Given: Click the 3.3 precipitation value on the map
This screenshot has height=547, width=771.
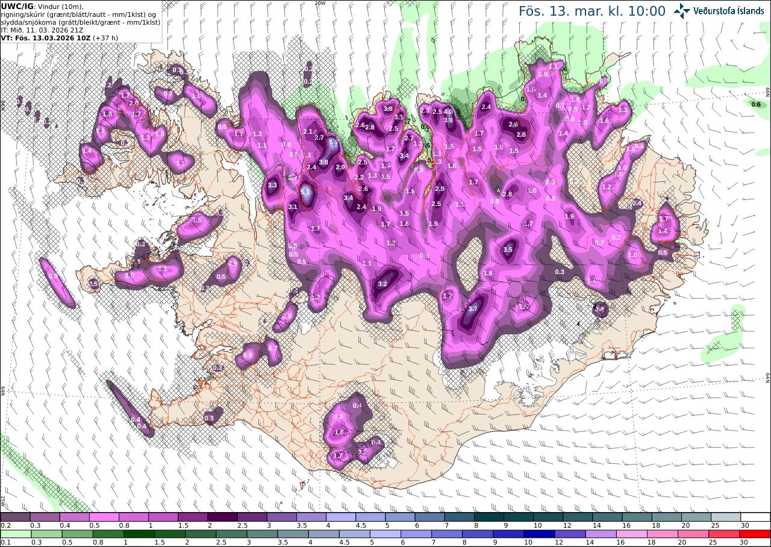Looking at the screenshot, I should pyautogui.click(x=272, y=185).
